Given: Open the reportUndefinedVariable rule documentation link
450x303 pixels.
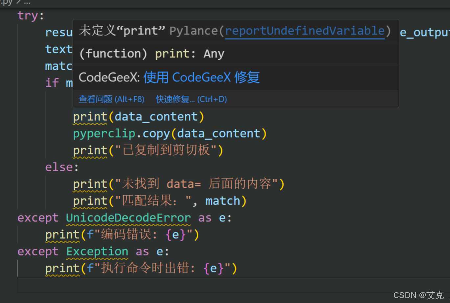Looking at the screenshot, I should pyautogui.click(x=304, y=31).
